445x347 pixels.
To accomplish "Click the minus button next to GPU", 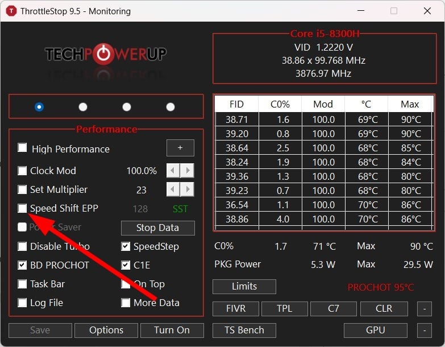I will (x=425, y=331).
